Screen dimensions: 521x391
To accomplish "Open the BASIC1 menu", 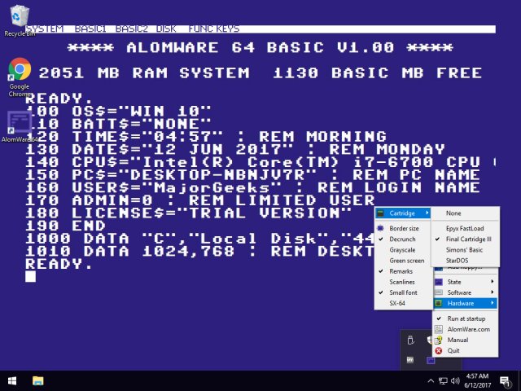I will click(90, 29).
